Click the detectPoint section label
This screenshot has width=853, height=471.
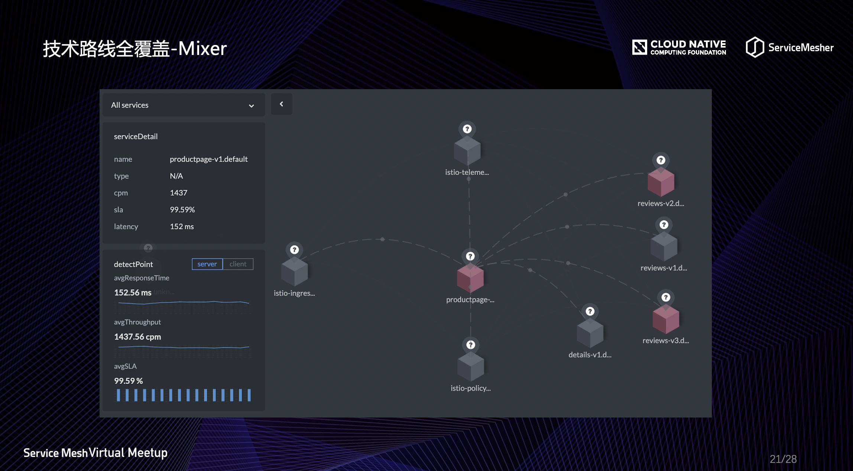133,264
